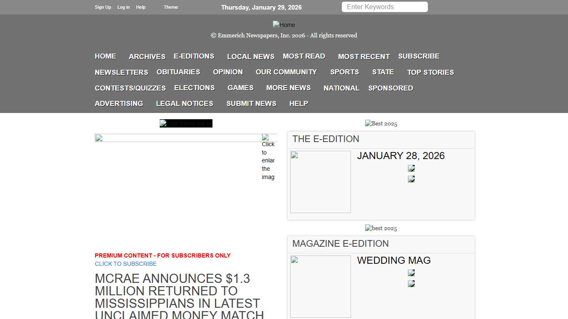
Task: Click the Log in link
Action: [x=123, y=7]
